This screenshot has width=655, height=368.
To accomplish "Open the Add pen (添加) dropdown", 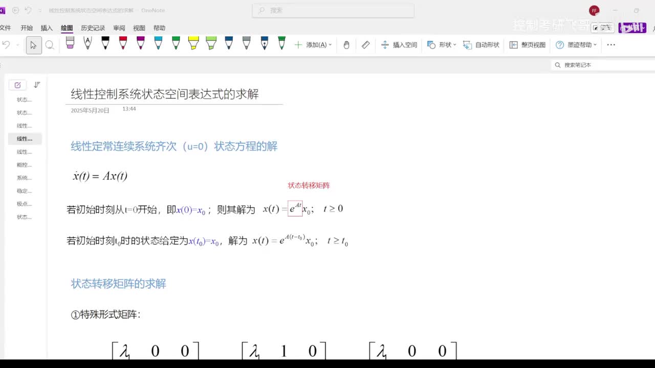I will pyautogui.click(x=313, y=45).
